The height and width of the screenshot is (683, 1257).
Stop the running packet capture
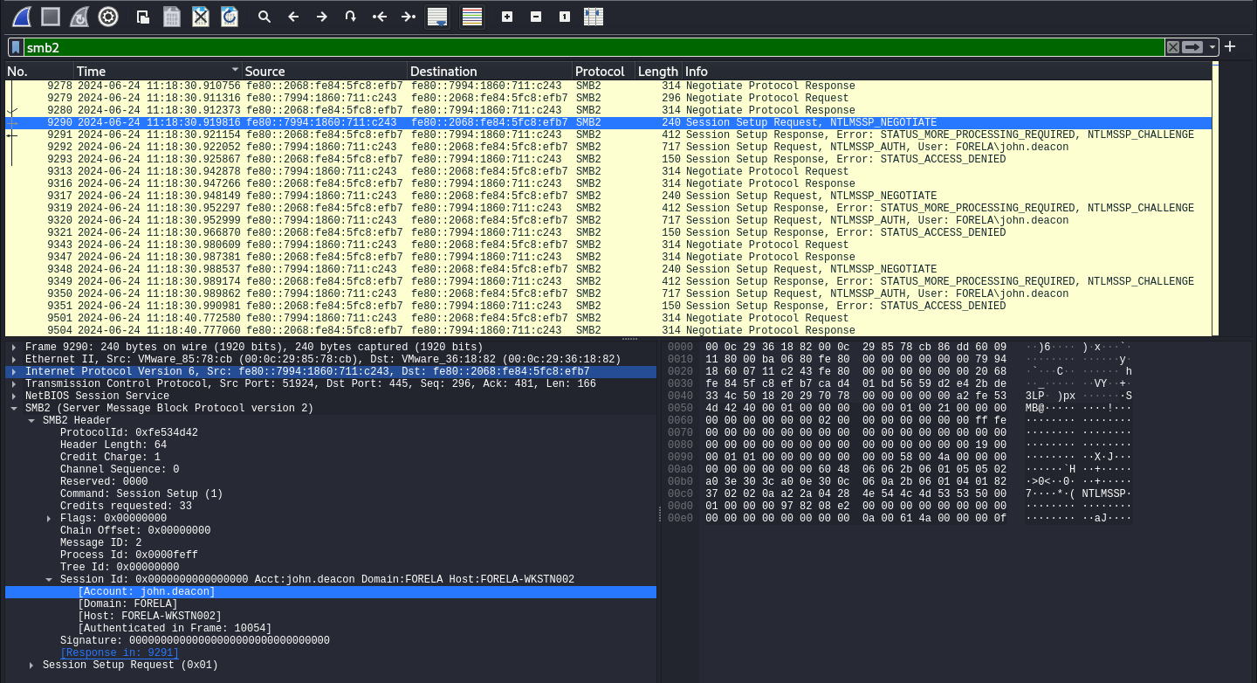tap(51, 16)
